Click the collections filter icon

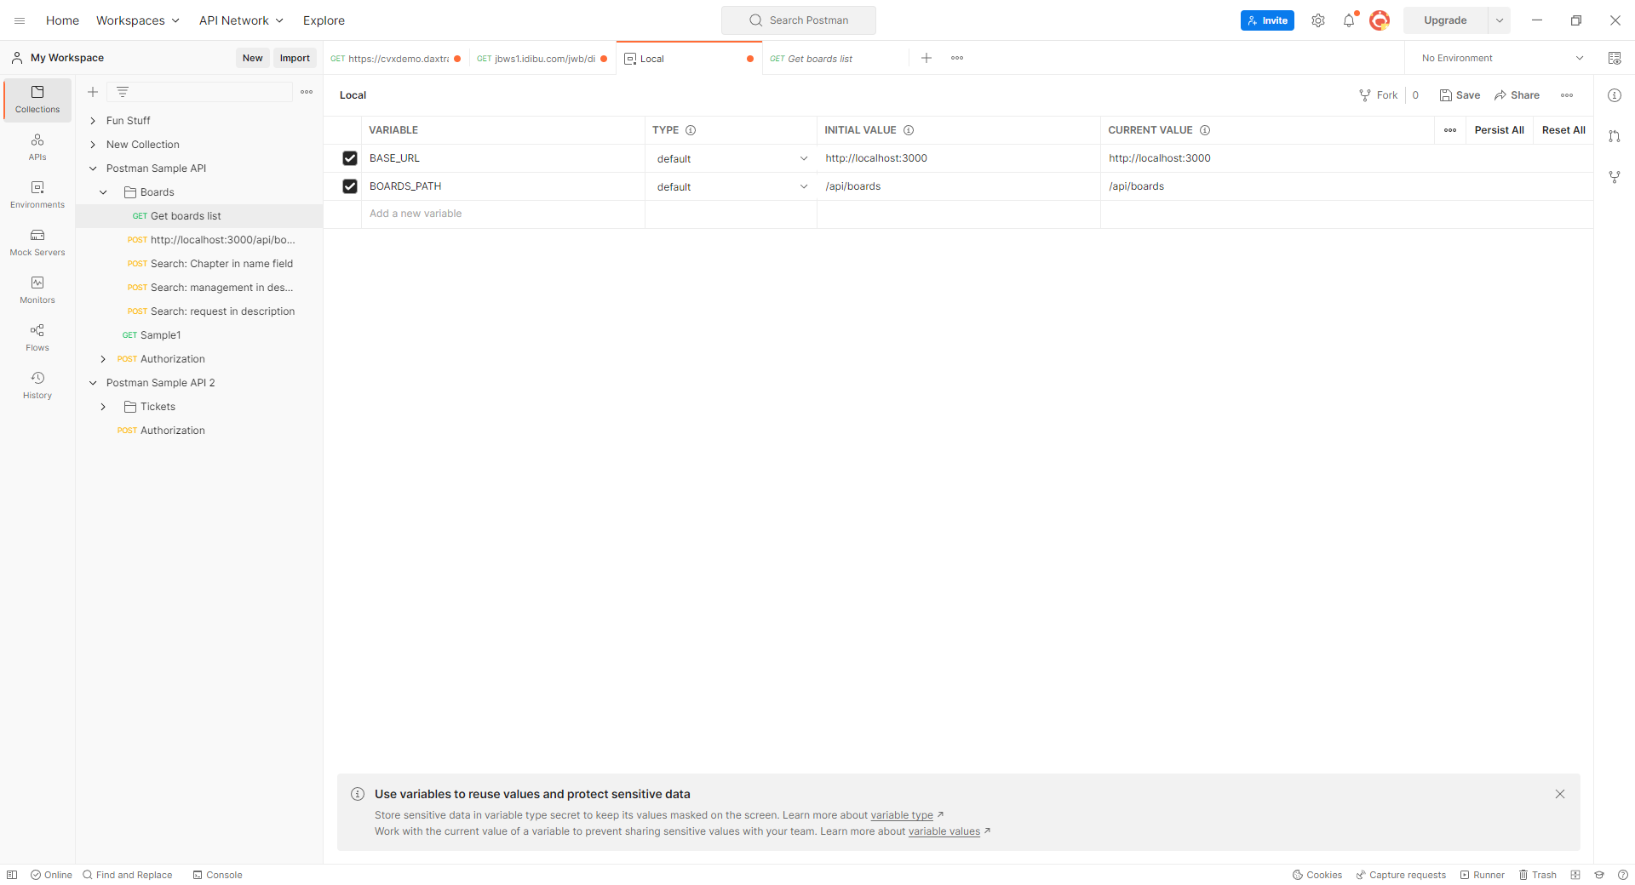click(x=123, y=92)
